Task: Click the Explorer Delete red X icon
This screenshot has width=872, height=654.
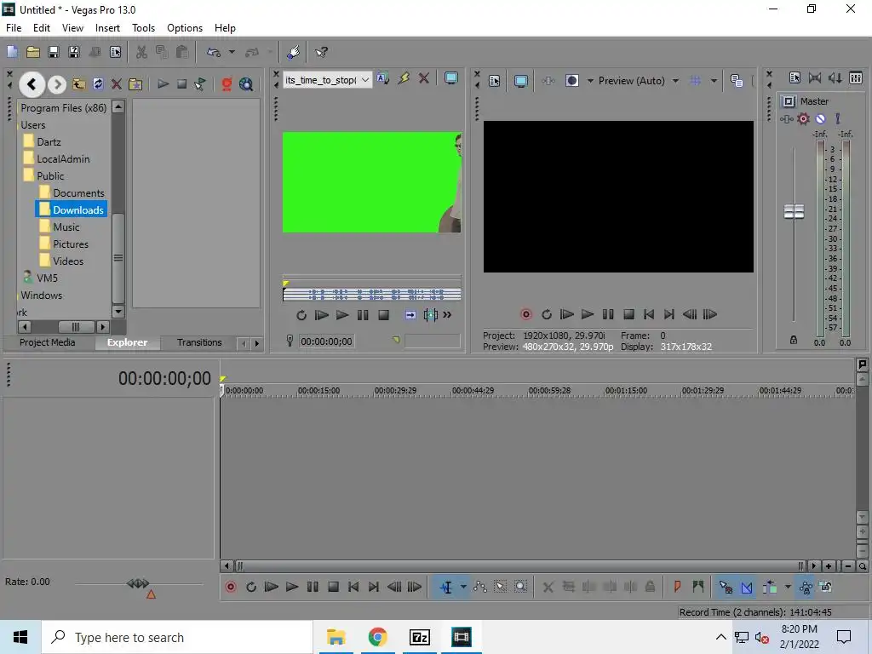Action: pos(116,84)
